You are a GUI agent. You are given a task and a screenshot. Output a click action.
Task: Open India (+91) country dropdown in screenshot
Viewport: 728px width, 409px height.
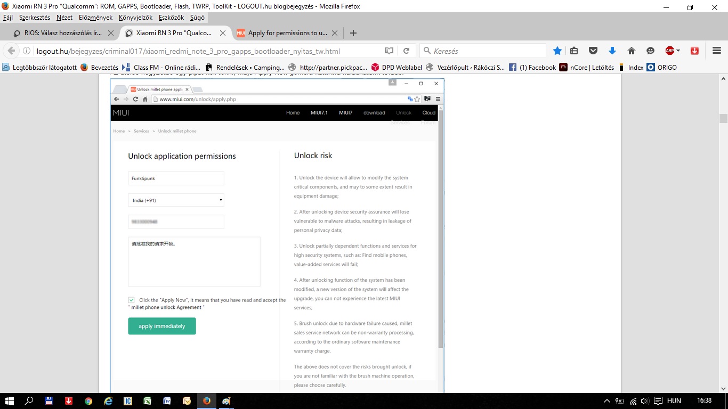tap(176, 200)
